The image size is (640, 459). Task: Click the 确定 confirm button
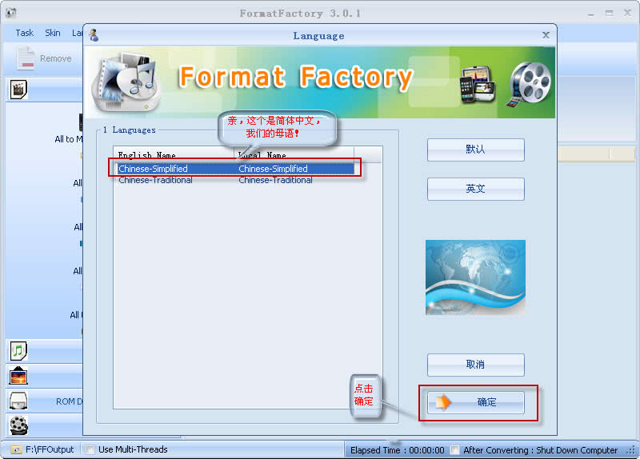click(x=476, y=402)
